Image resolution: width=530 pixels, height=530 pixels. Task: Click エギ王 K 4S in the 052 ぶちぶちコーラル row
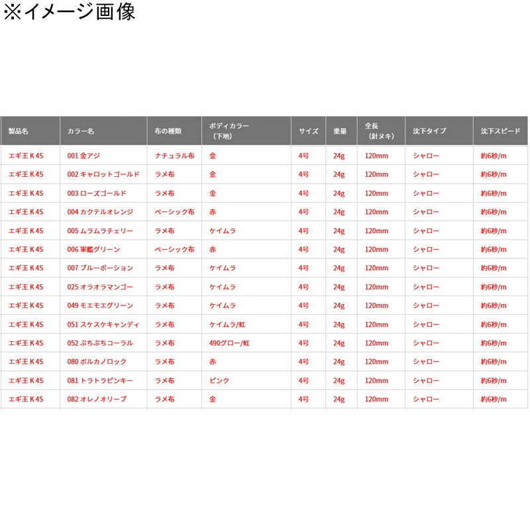26,343
